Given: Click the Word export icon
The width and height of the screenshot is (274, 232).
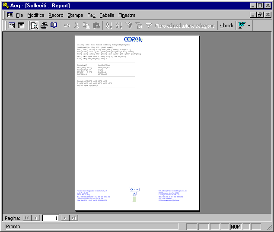Looking at the screenshot, I should point(242,25).
